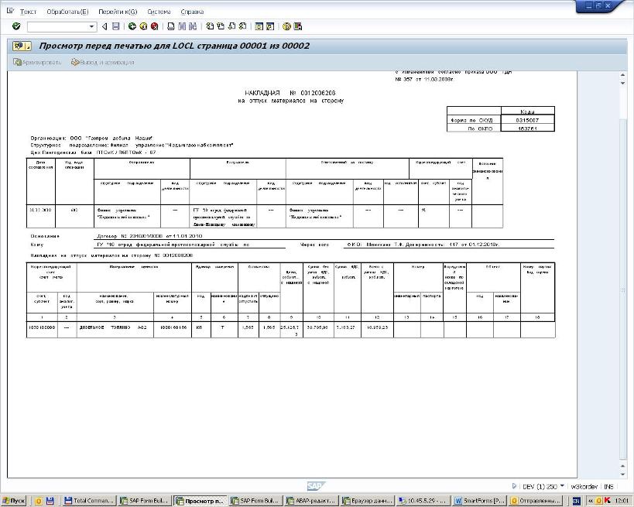
Task: Click the red Cancel icon
Action: point(155,26)
